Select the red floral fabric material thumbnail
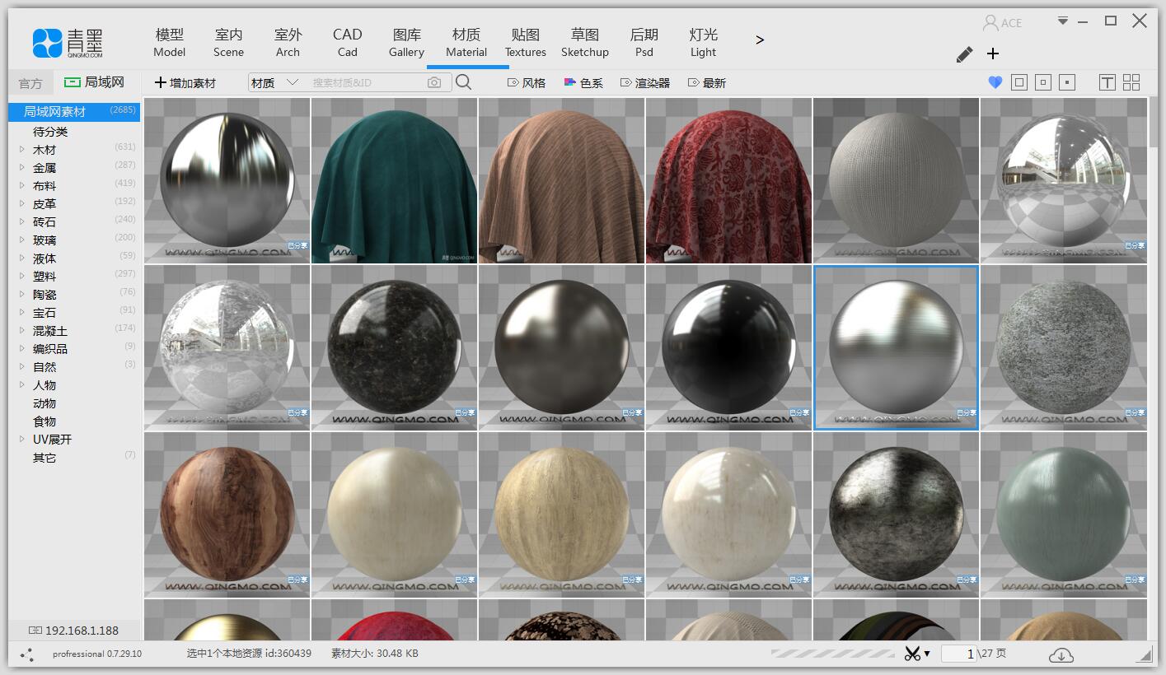Viewport: 1166px width, 675px height. (728, 181)
